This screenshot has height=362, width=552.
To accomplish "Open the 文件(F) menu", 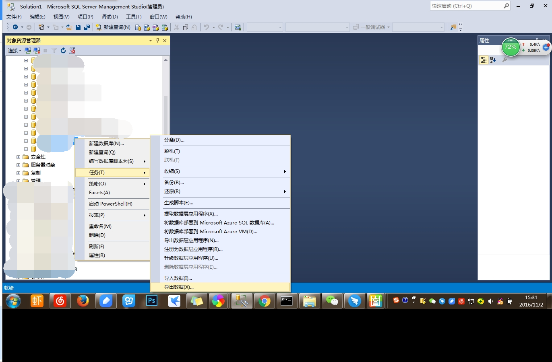I will (14, 17).
